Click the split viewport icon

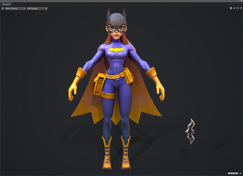coord(234,8)
